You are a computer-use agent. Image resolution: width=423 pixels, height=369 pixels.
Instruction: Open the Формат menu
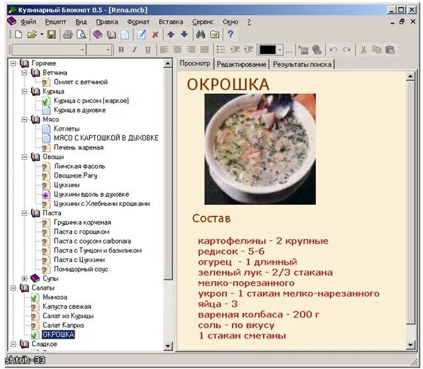coord(138,22)
